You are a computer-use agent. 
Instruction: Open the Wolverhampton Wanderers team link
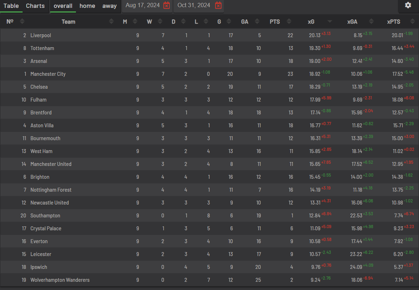(x=60, y=280)
